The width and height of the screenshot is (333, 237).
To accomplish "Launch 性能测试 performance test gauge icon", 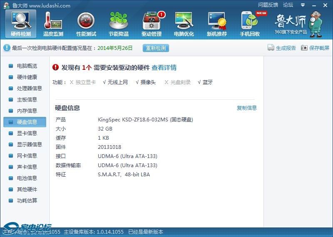I will coord(86,24).
